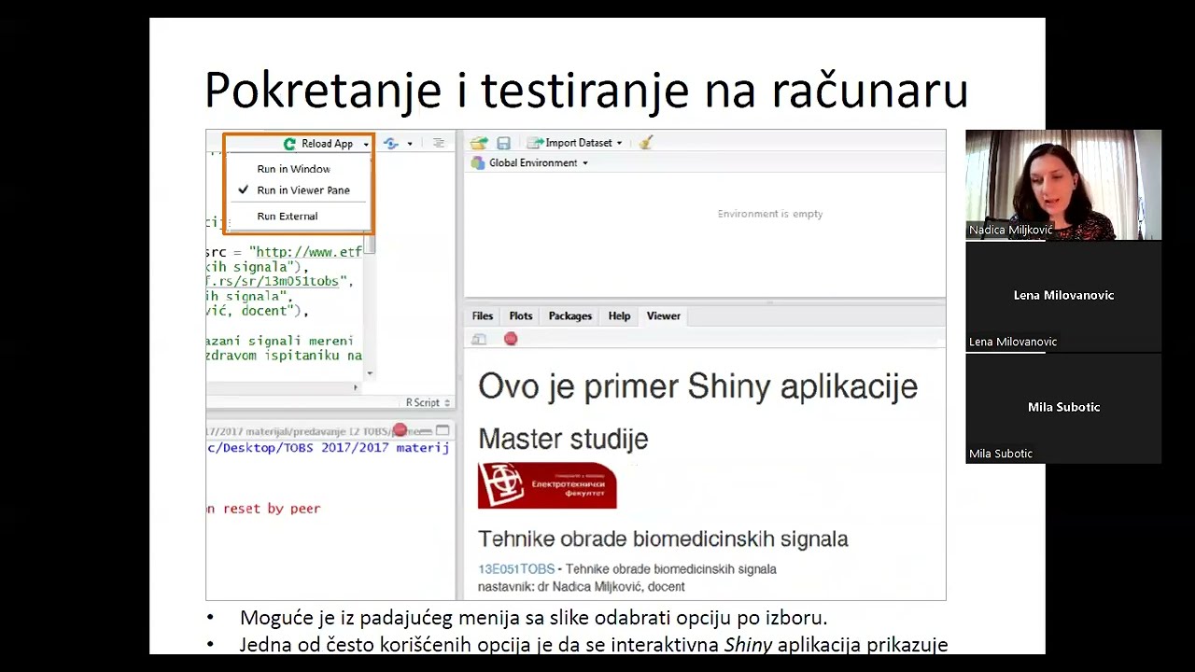Switch to the Plots tab

[x=521, y=316]
